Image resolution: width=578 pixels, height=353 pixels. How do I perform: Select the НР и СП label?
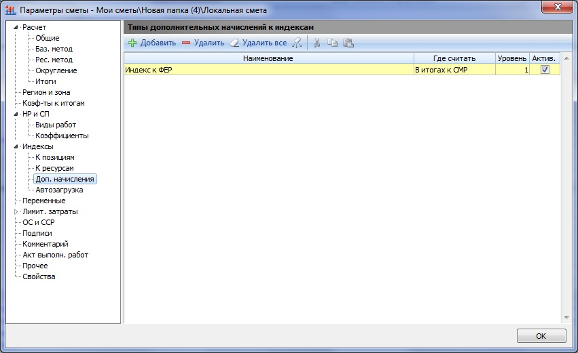click(36, 114)
